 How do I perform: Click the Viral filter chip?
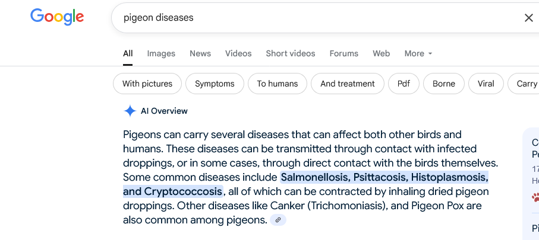[486, 84]
